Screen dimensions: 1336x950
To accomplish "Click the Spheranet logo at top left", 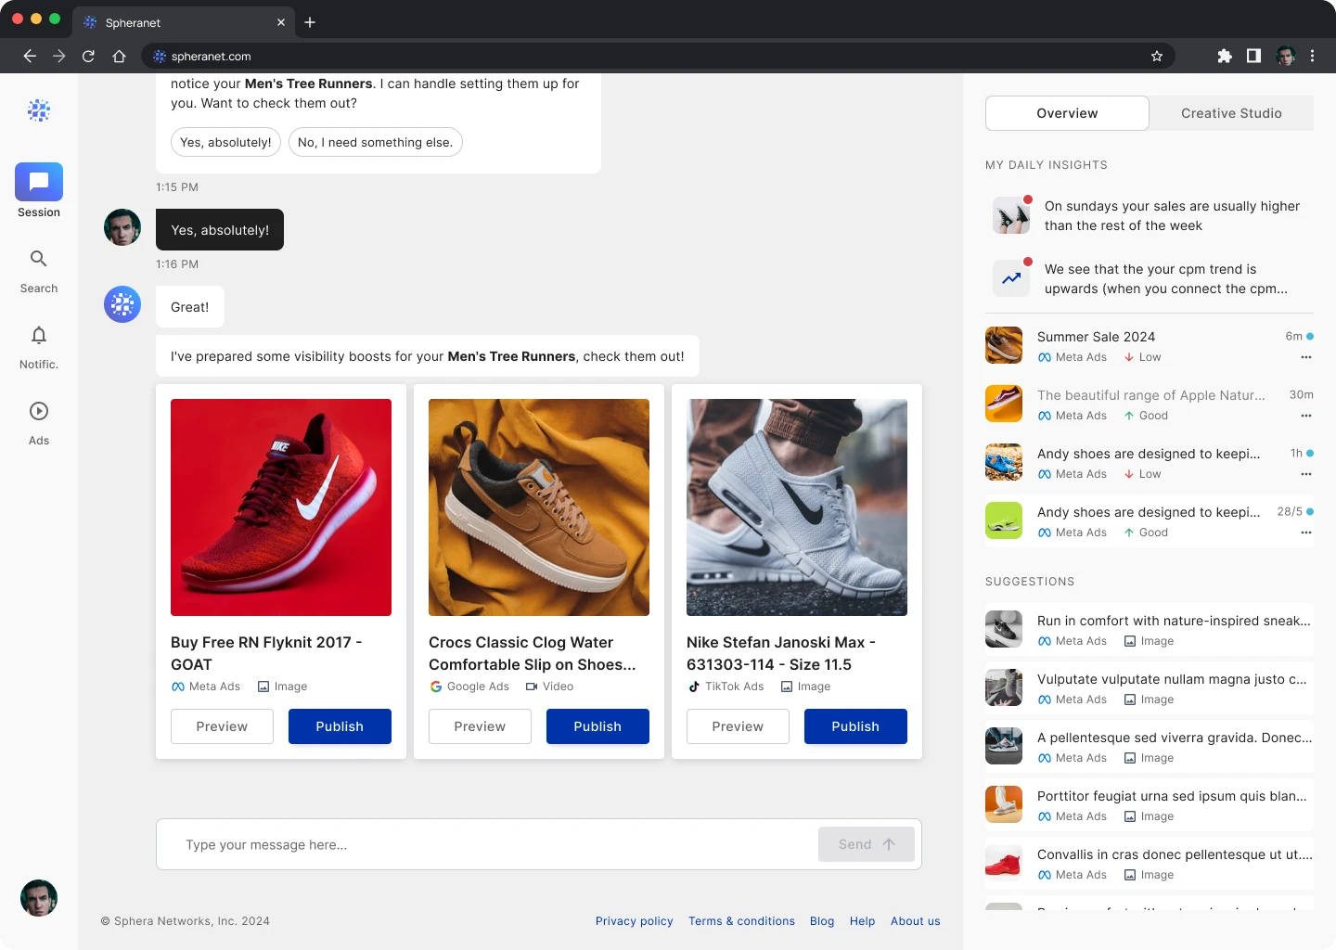I will coord(38,110).
